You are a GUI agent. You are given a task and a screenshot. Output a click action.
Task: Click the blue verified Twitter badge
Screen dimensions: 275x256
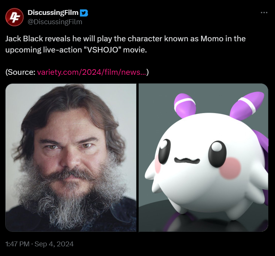tap(84, 13)
